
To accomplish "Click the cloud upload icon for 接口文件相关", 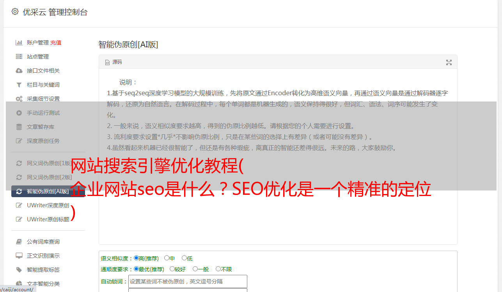I will [x=19, y=71].
